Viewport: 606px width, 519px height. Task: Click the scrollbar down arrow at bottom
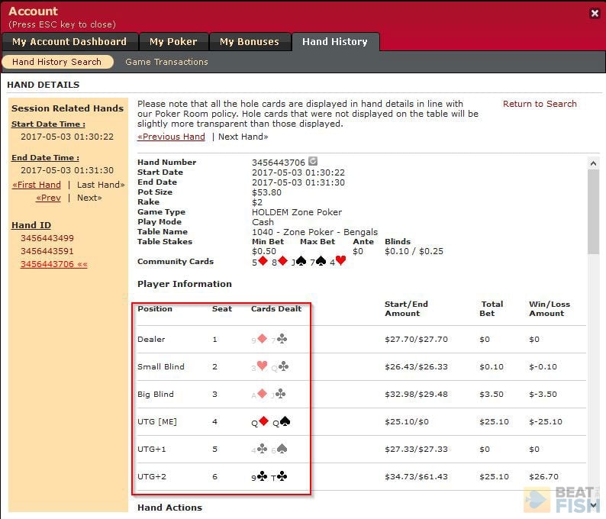coord(593,504)
